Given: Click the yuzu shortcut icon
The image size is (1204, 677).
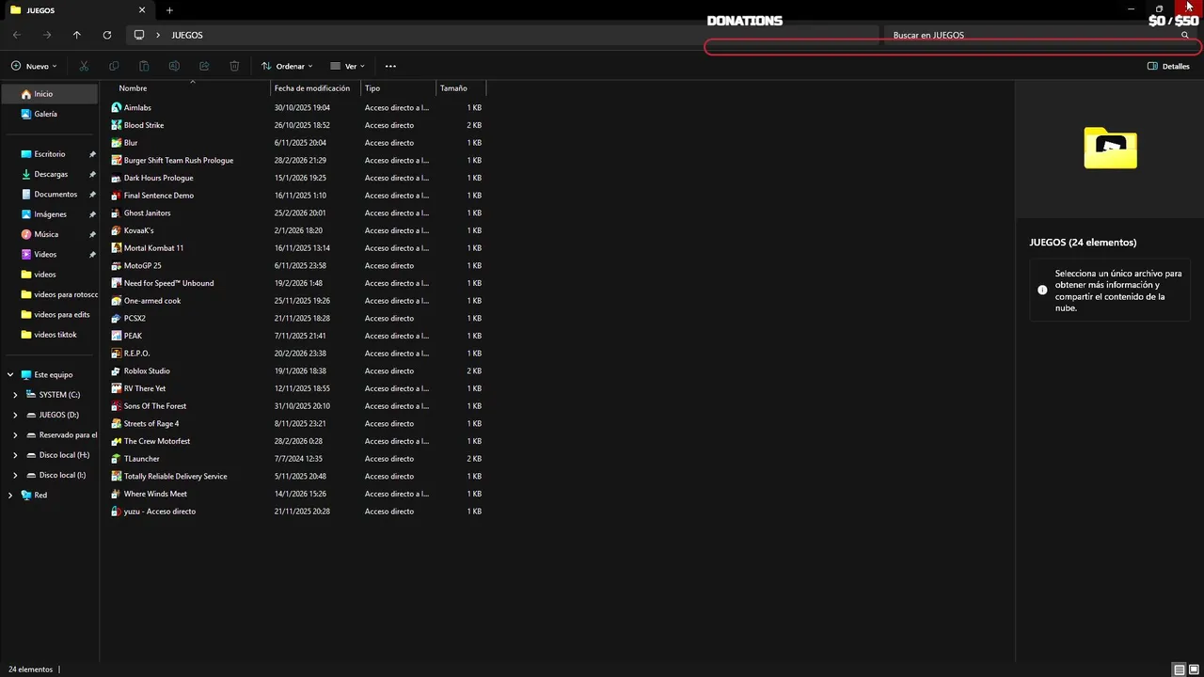Looking at the screenshot, I should [117, 512].
